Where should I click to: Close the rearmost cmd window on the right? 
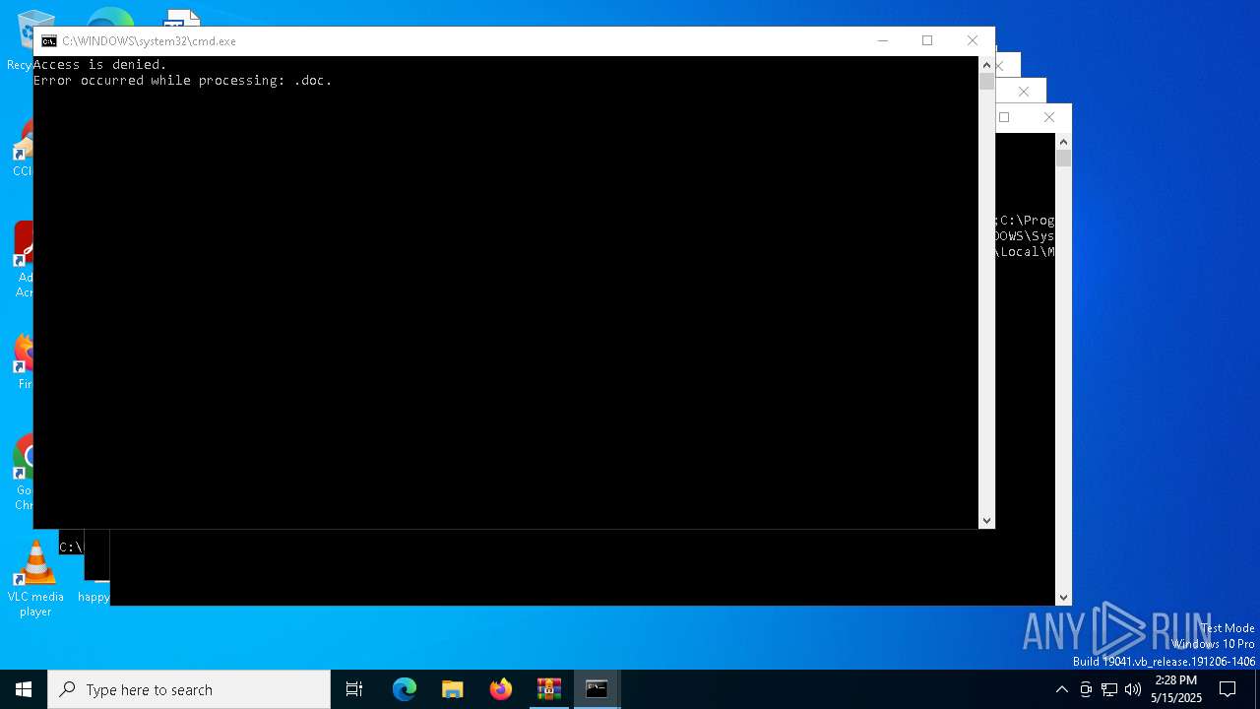pyautogui.click(x=1049, y=117)
